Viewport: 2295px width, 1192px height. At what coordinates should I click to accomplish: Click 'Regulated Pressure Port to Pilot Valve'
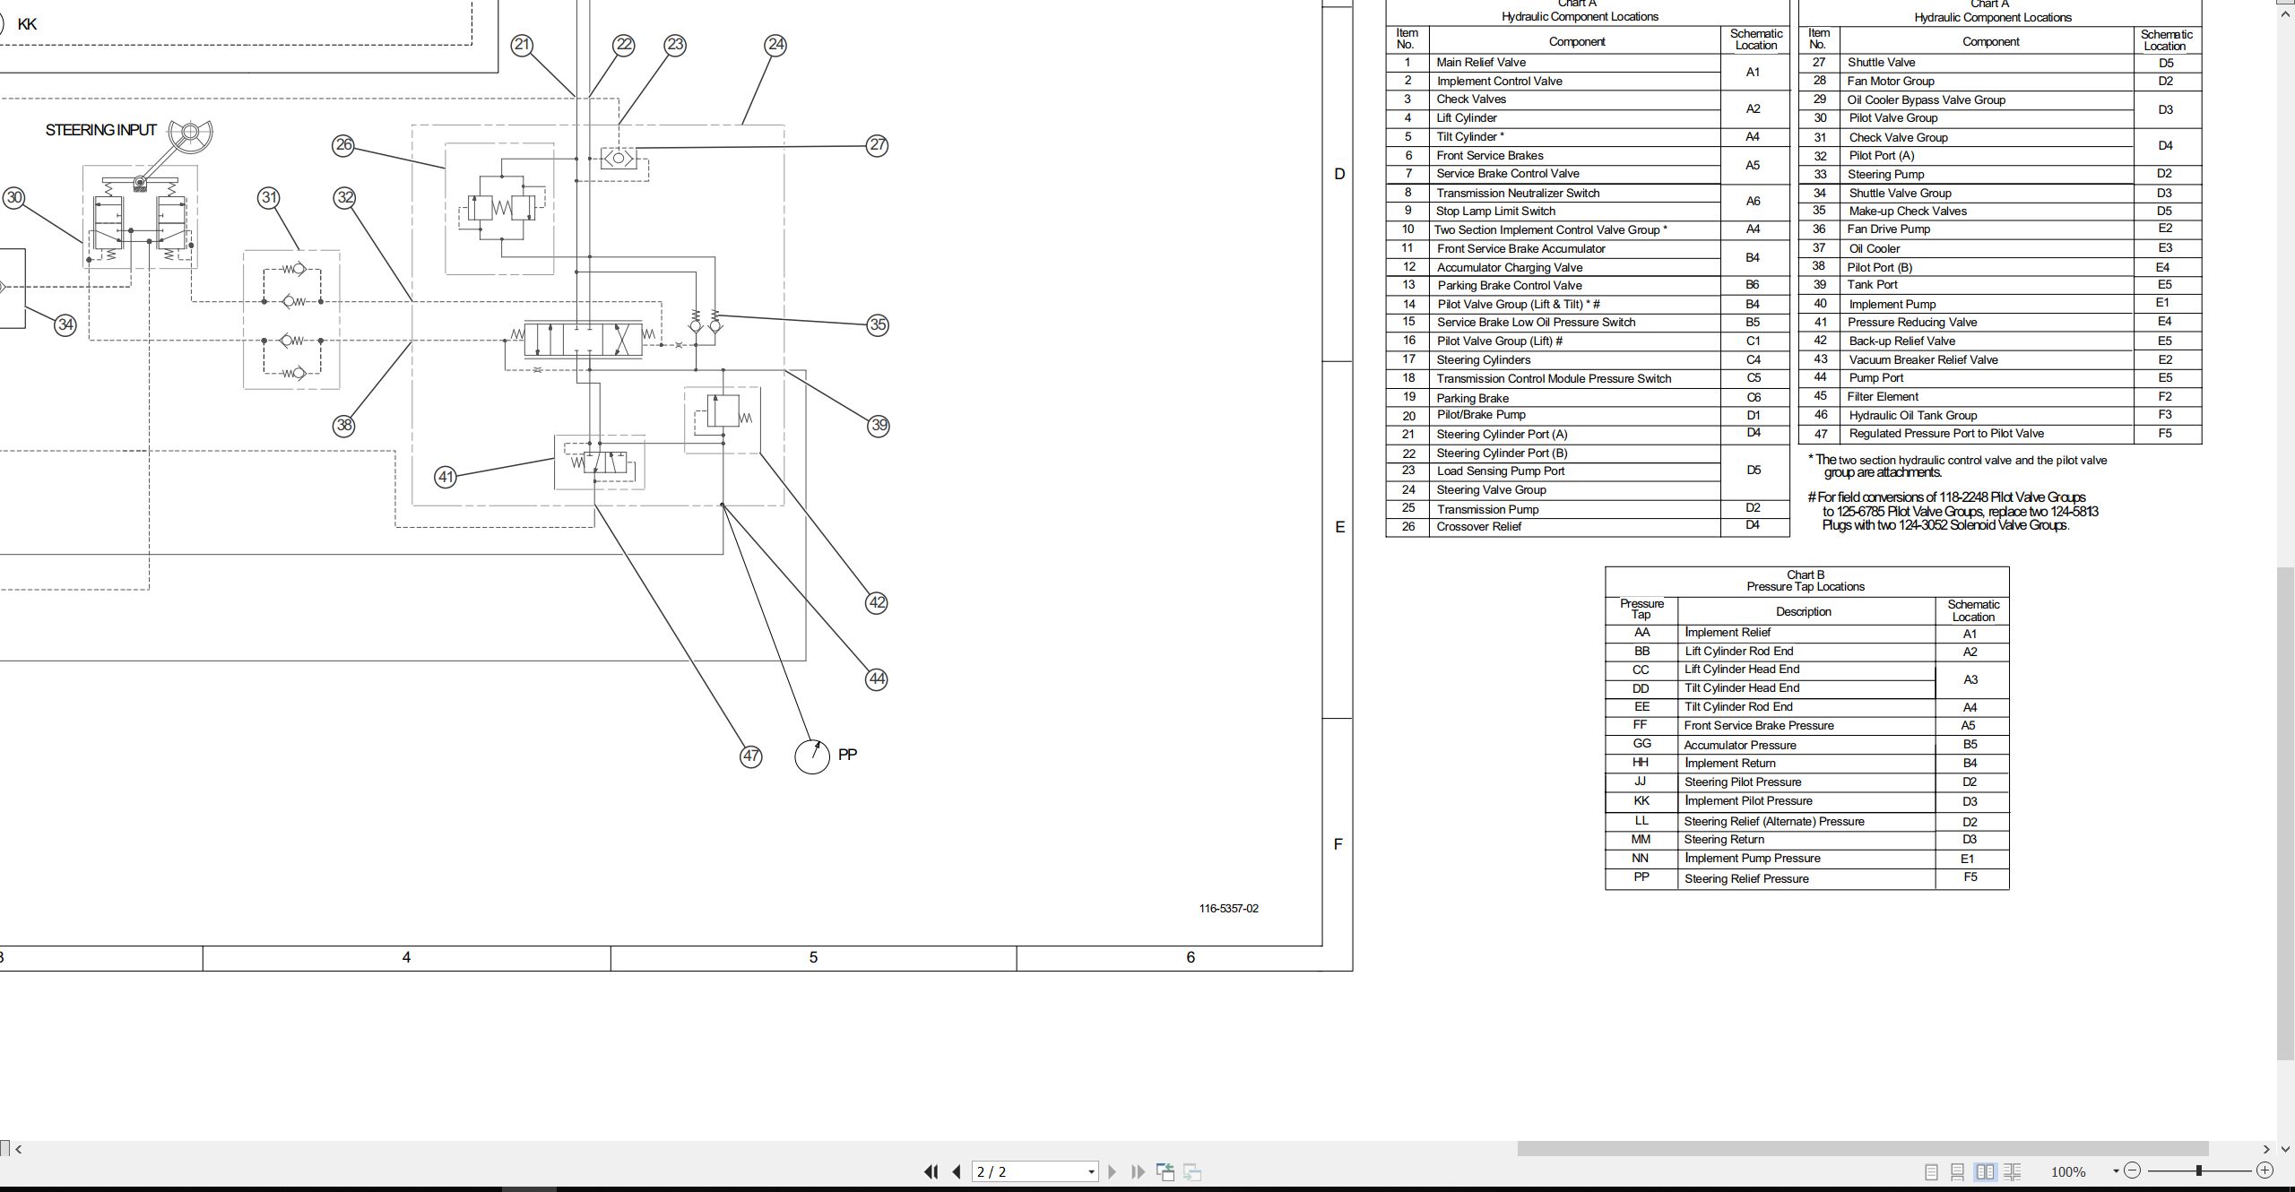1946,433
